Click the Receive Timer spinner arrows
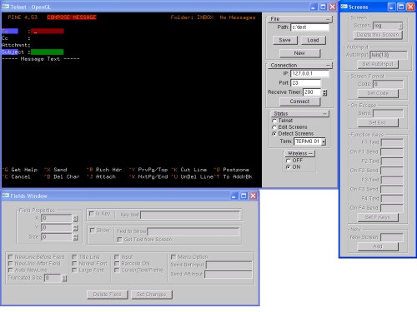Image resolution: width=417 pixels, height=312 pixels. point(324,92)
